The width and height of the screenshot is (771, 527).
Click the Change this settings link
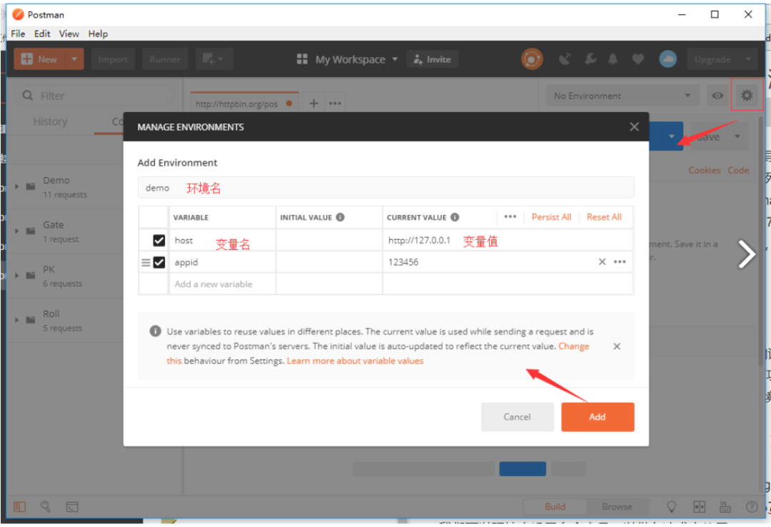coord(574,346)
